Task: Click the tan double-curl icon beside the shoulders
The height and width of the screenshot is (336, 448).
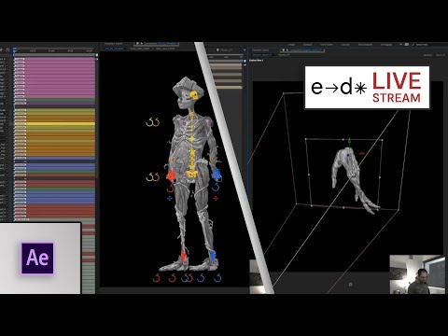Action: coord(152,122)
